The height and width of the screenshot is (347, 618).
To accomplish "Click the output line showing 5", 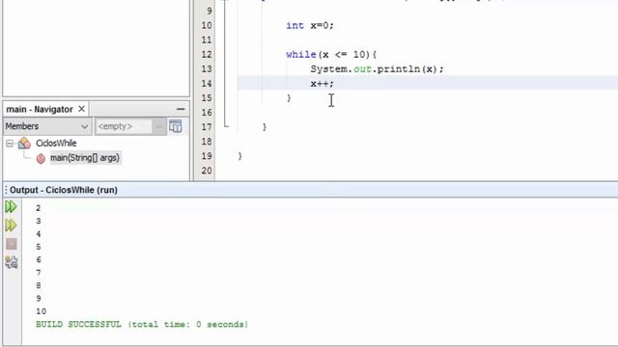I will [39, 247].
